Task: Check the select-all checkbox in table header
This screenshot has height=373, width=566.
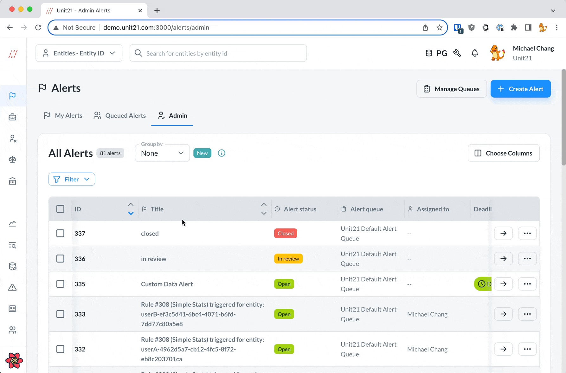Action: tap(60, 209)
